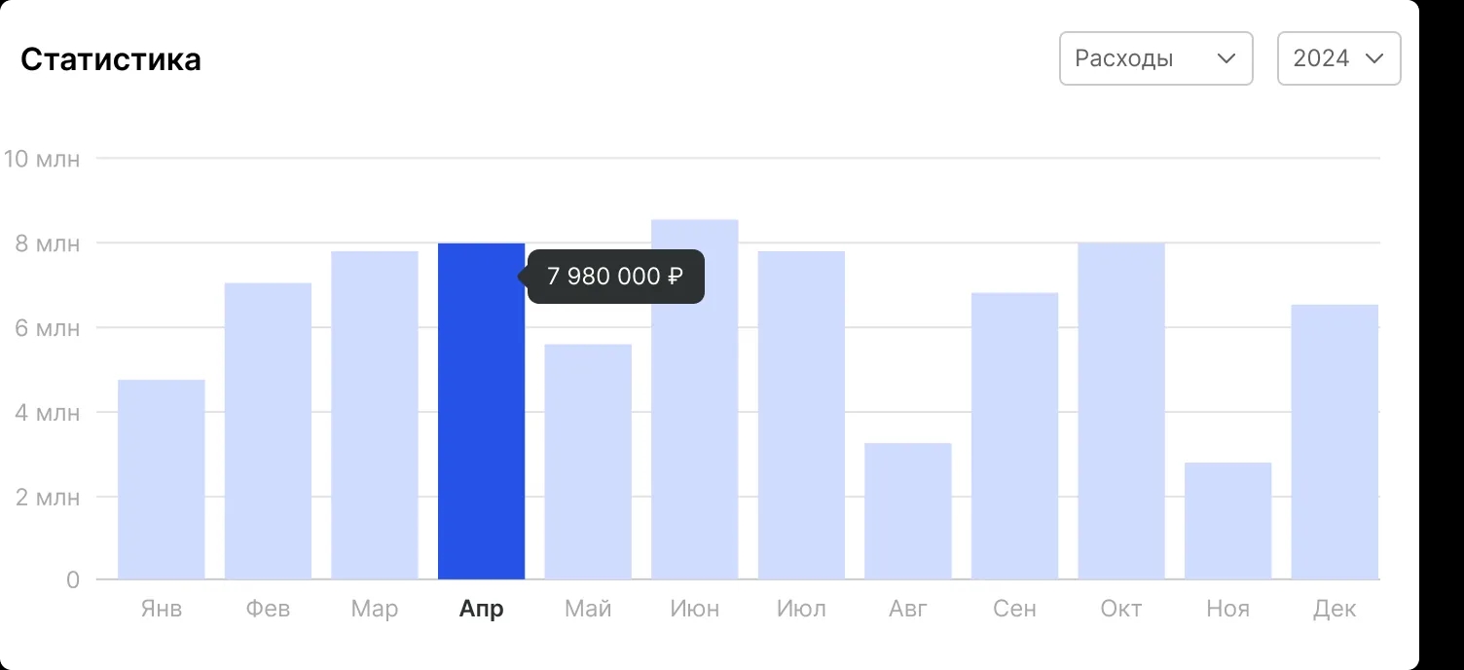Click the chevron beside 2024
The height and width of the screenshot is (670, 1464).
[x=1374, y=58]
